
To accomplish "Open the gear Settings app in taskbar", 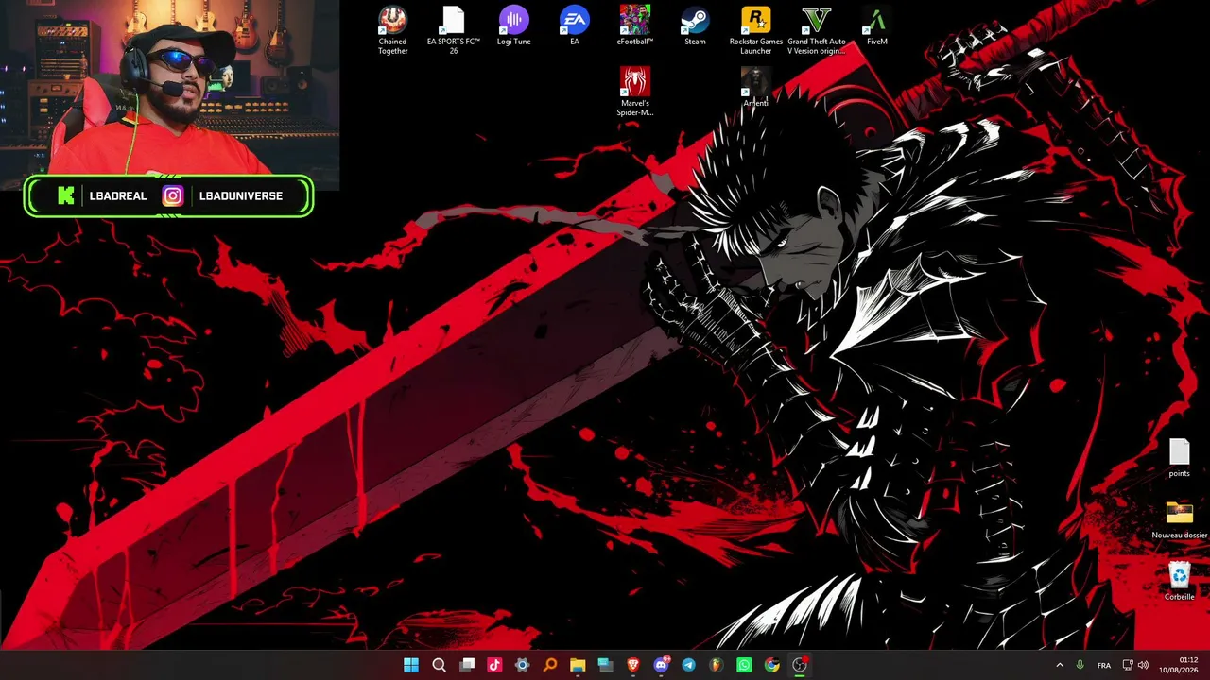I will pos(522,665).
